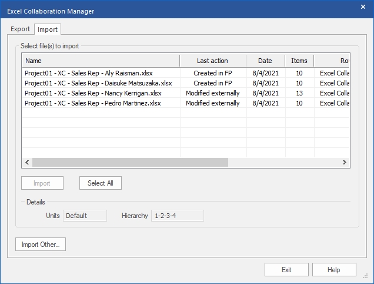Click the Last action column header
Viewport: 374px width, 284px height.
click(212, 61)
